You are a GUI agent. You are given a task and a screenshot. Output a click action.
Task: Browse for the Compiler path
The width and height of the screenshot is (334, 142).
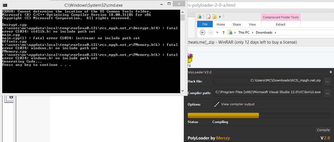click(x=327, y=93)
